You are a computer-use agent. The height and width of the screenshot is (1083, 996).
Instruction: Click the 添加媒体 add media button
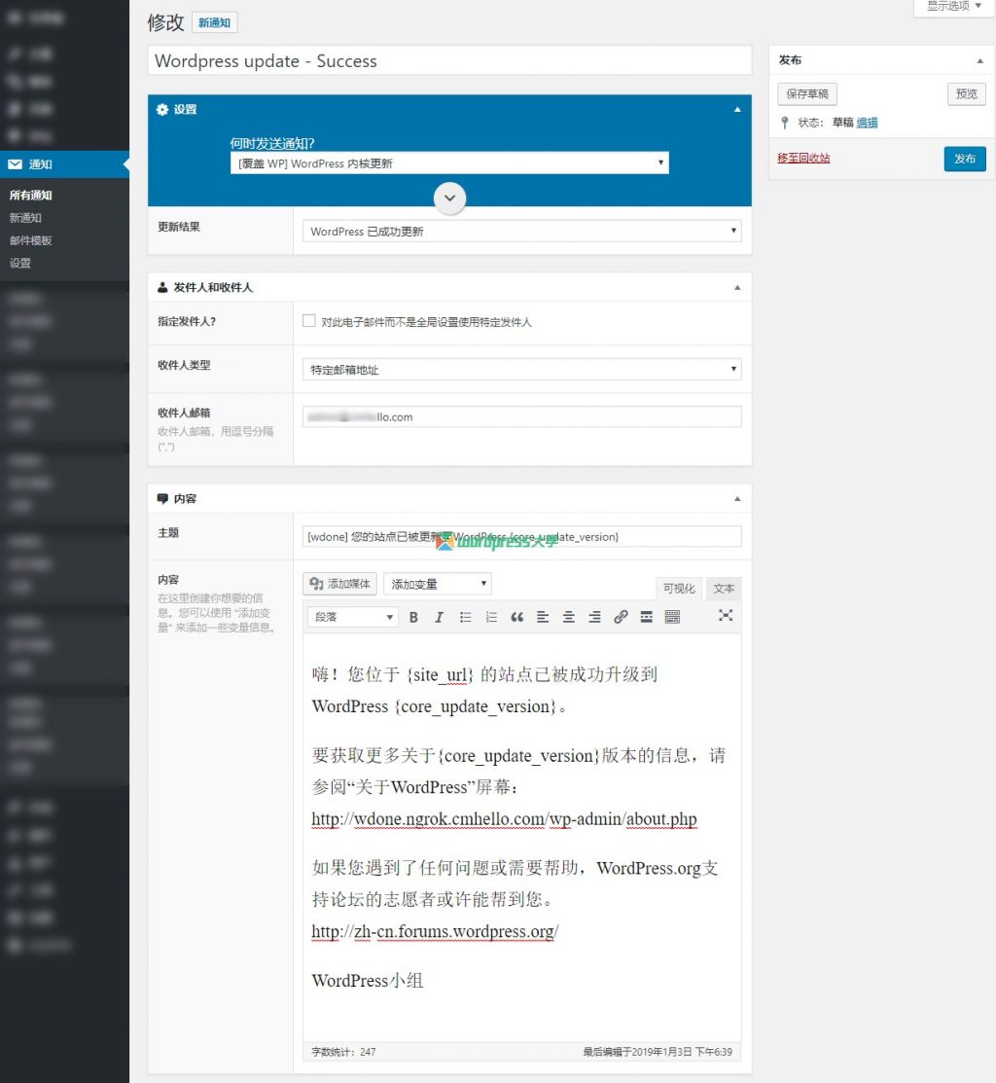(339, 584)
